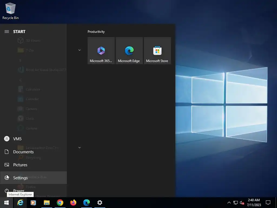Expand the Embarcadero Dev-C++ folder chevron
This screenshot has width=277, height=208.
80,148
